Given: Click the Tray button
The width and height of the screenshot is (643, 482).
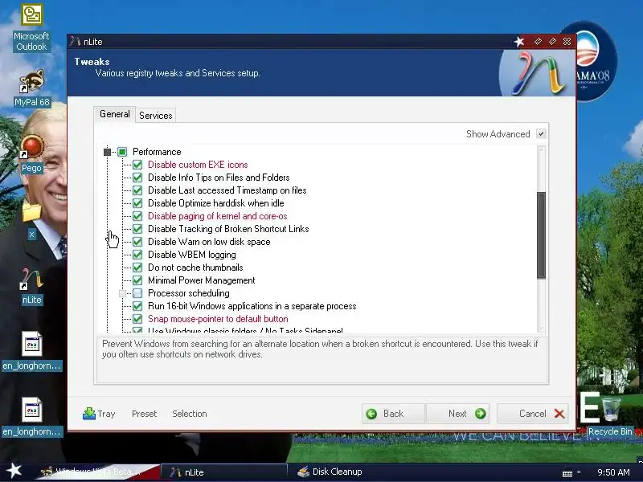Looking at the screenshot, I should tap(99, 414).
